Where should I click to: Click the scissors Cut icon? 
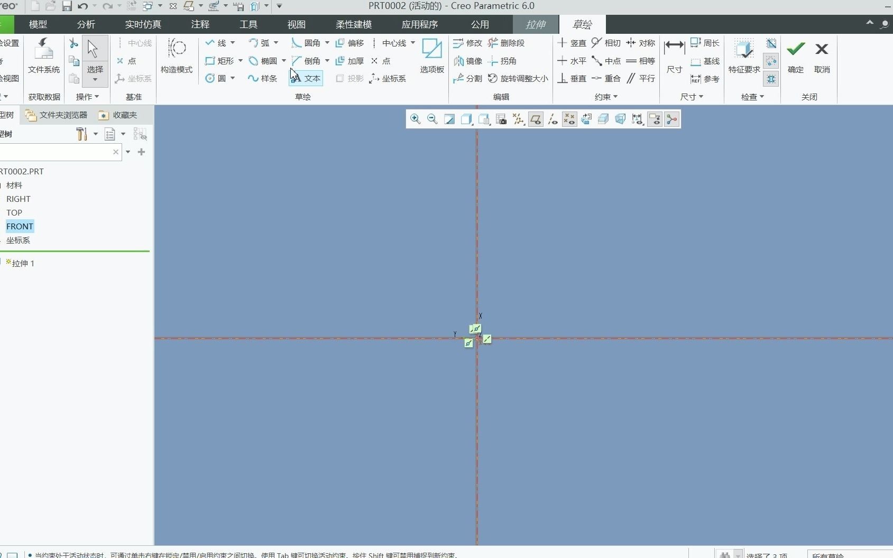coord(73,43)
